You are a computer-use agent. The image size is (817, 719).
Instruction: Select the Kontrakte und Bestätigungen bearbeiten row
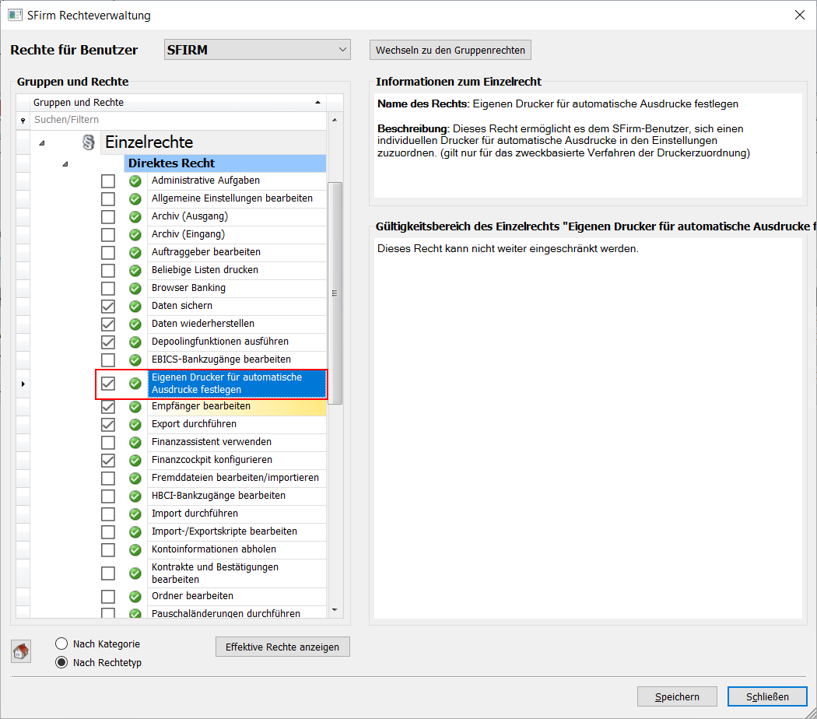[x=237, y=573]
